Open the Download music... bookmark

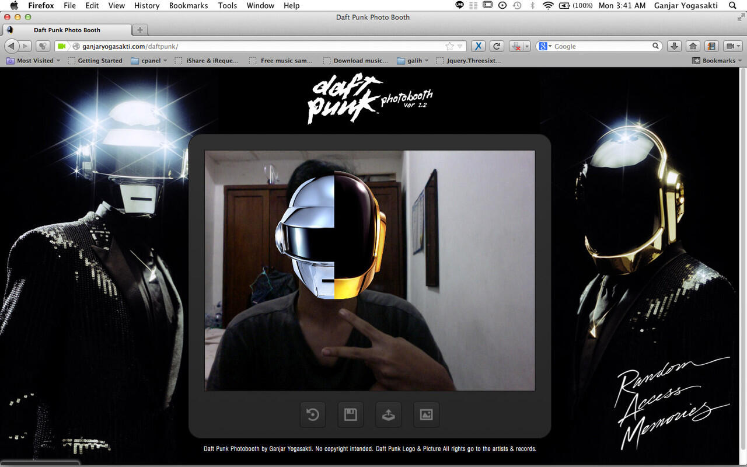tap(355, 60)
